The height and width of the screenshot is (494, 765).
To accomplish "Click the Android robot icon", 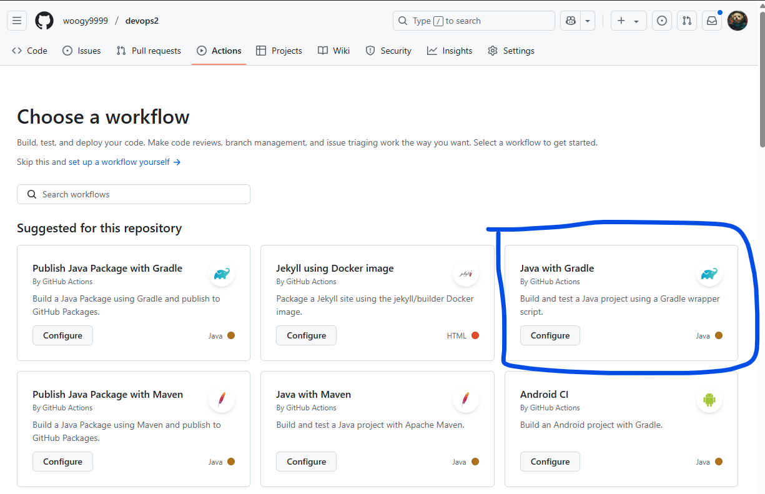I will 709,400.
